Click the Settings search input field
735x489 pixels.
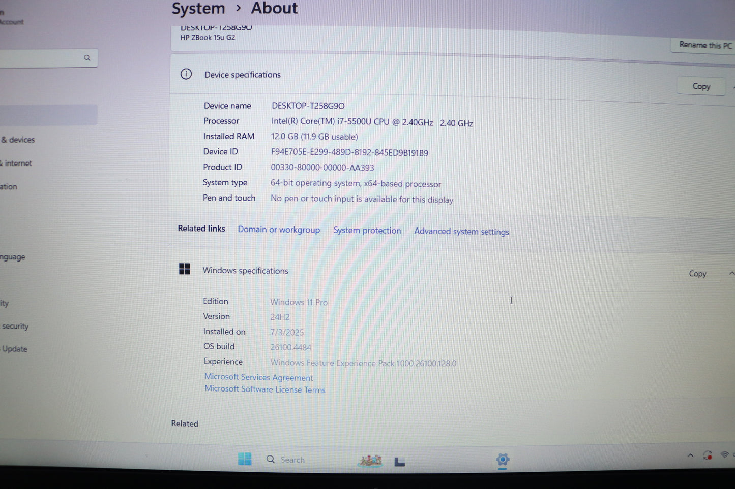click(49, 58)
